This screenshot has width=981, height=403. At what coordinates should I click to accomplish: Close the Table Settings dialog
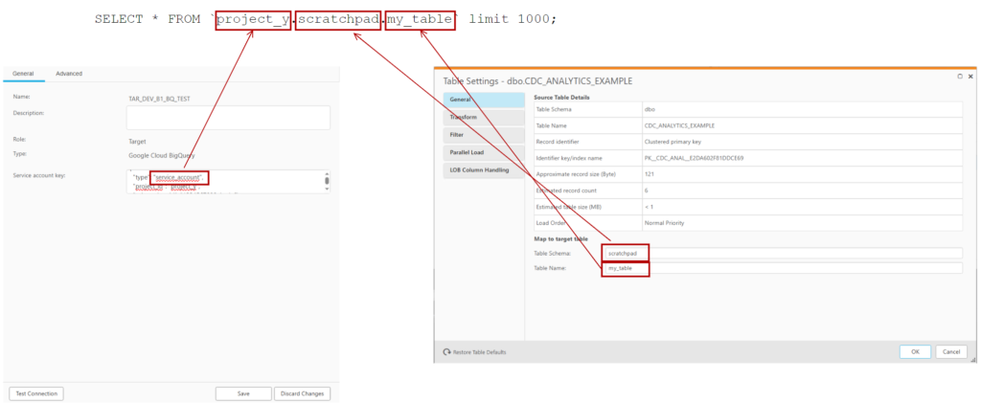click(970, 75)
